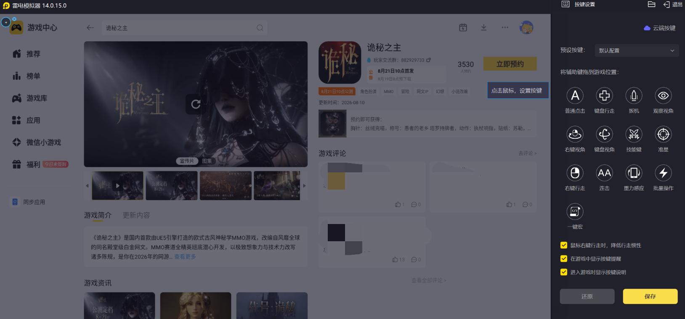Open 查看全部评论 link
Screen dimensions: 685x319
(x=429, y=280)
